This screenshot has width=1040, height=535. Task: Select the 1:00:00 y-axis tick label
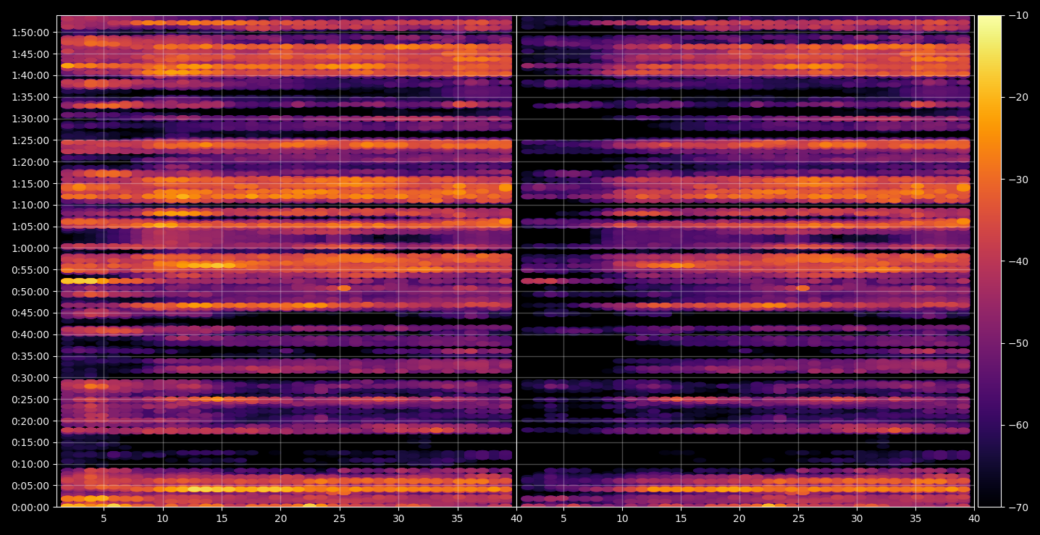(x=30, y=248)
